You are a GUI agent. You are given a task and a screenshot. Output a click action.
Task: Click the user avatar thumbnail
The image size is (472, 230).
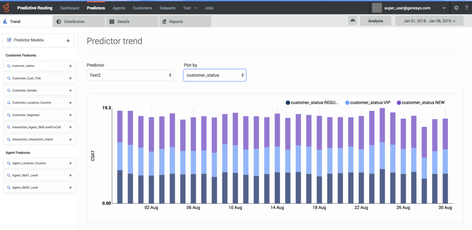click(377, 8)
